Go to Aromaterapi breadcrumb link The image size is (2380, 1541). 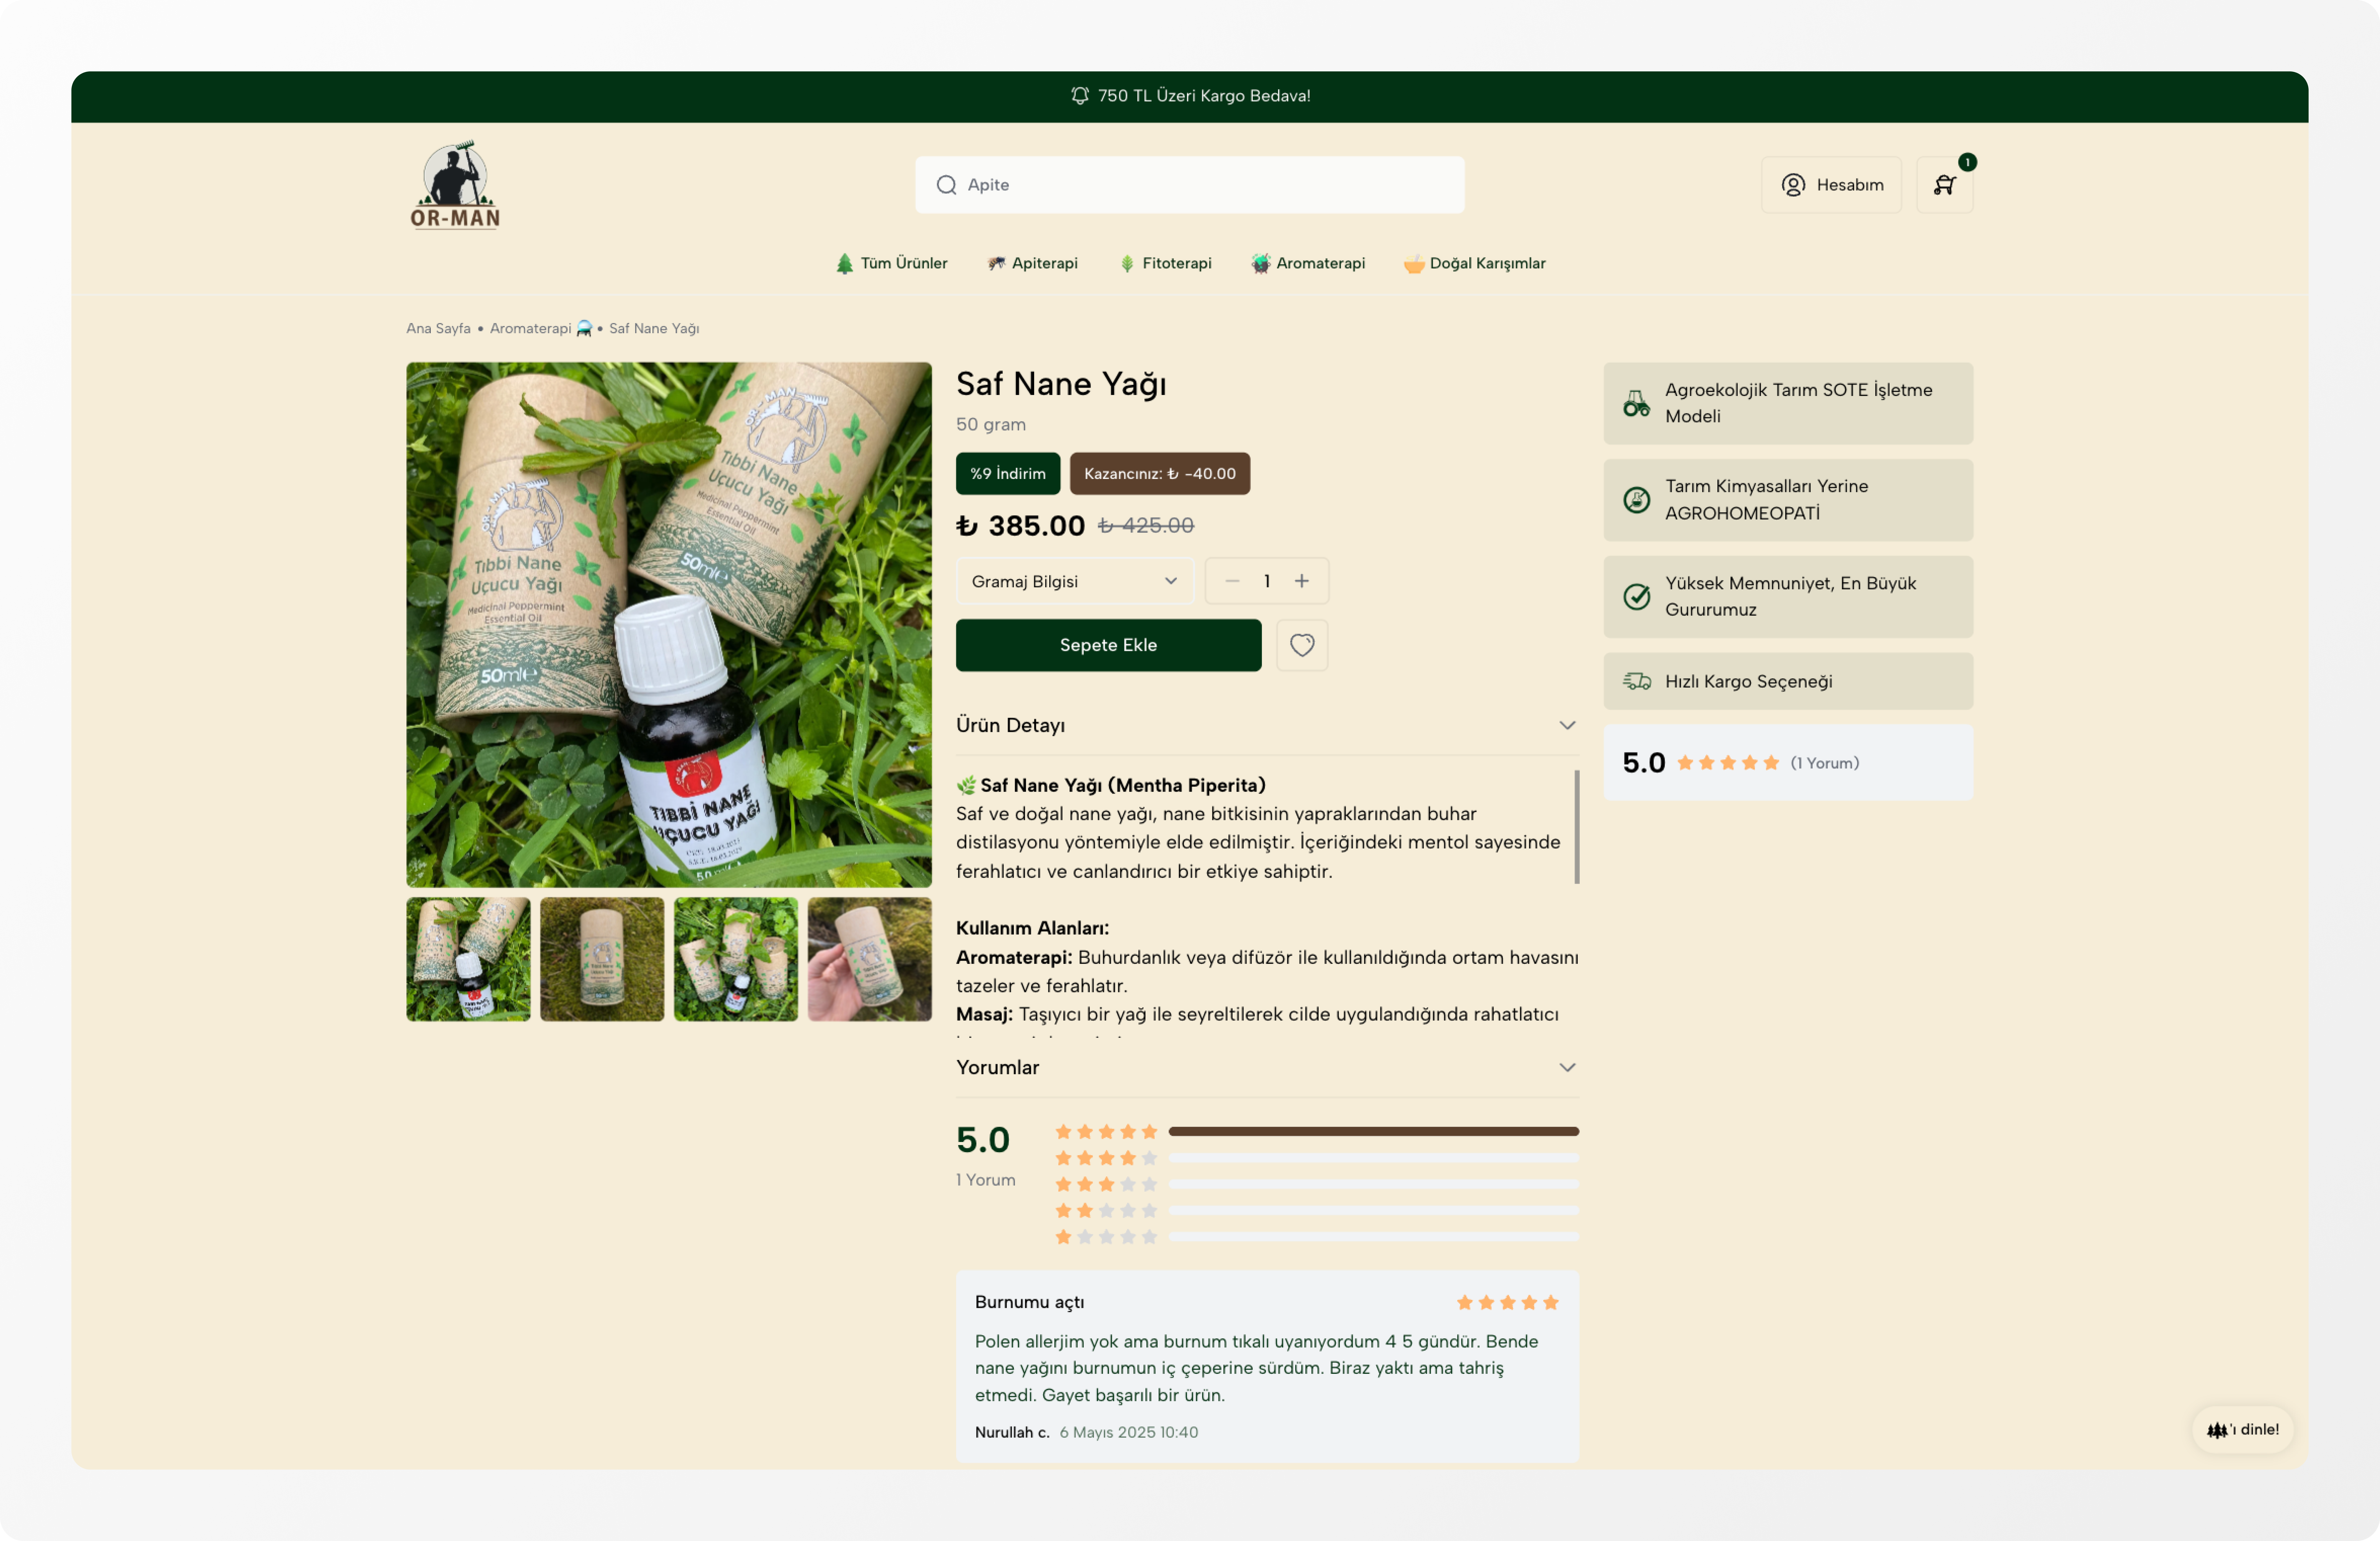[530, 328]
